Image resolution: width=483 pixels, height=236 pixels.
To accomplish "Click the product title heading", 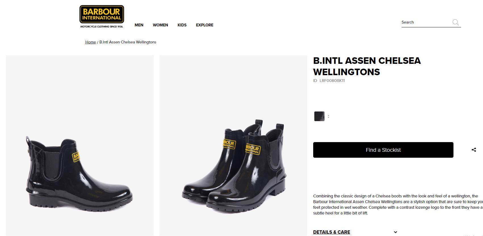I will 367,66.
